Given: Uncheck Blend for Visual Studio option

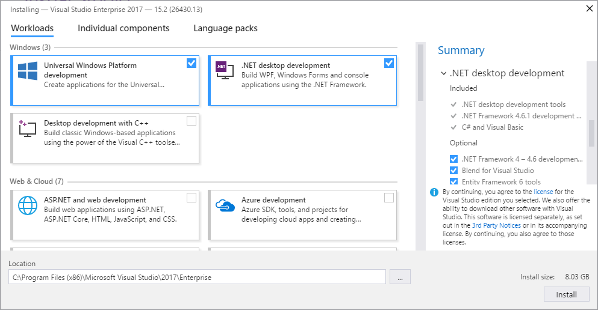Looking at the screenshot, I should coord(454,171).
